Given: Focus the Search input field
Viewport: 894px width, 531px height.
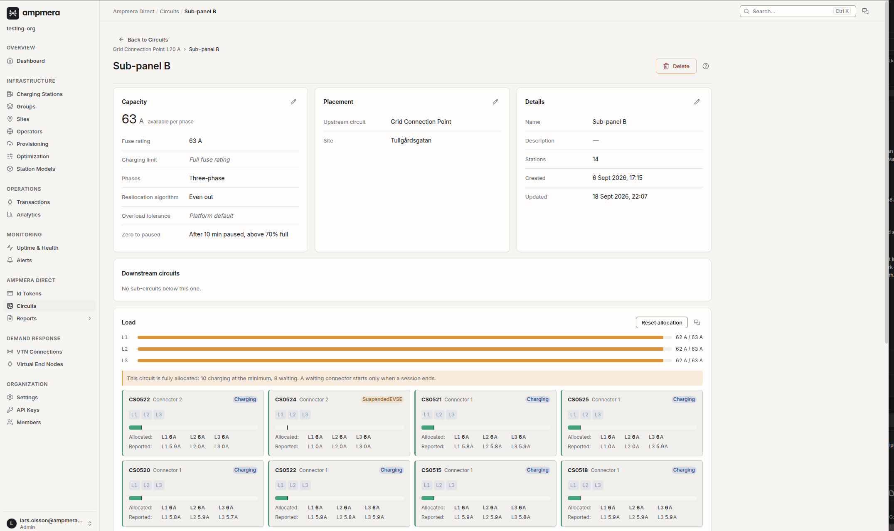Looking at the screenshot, I should pos(798,11).
